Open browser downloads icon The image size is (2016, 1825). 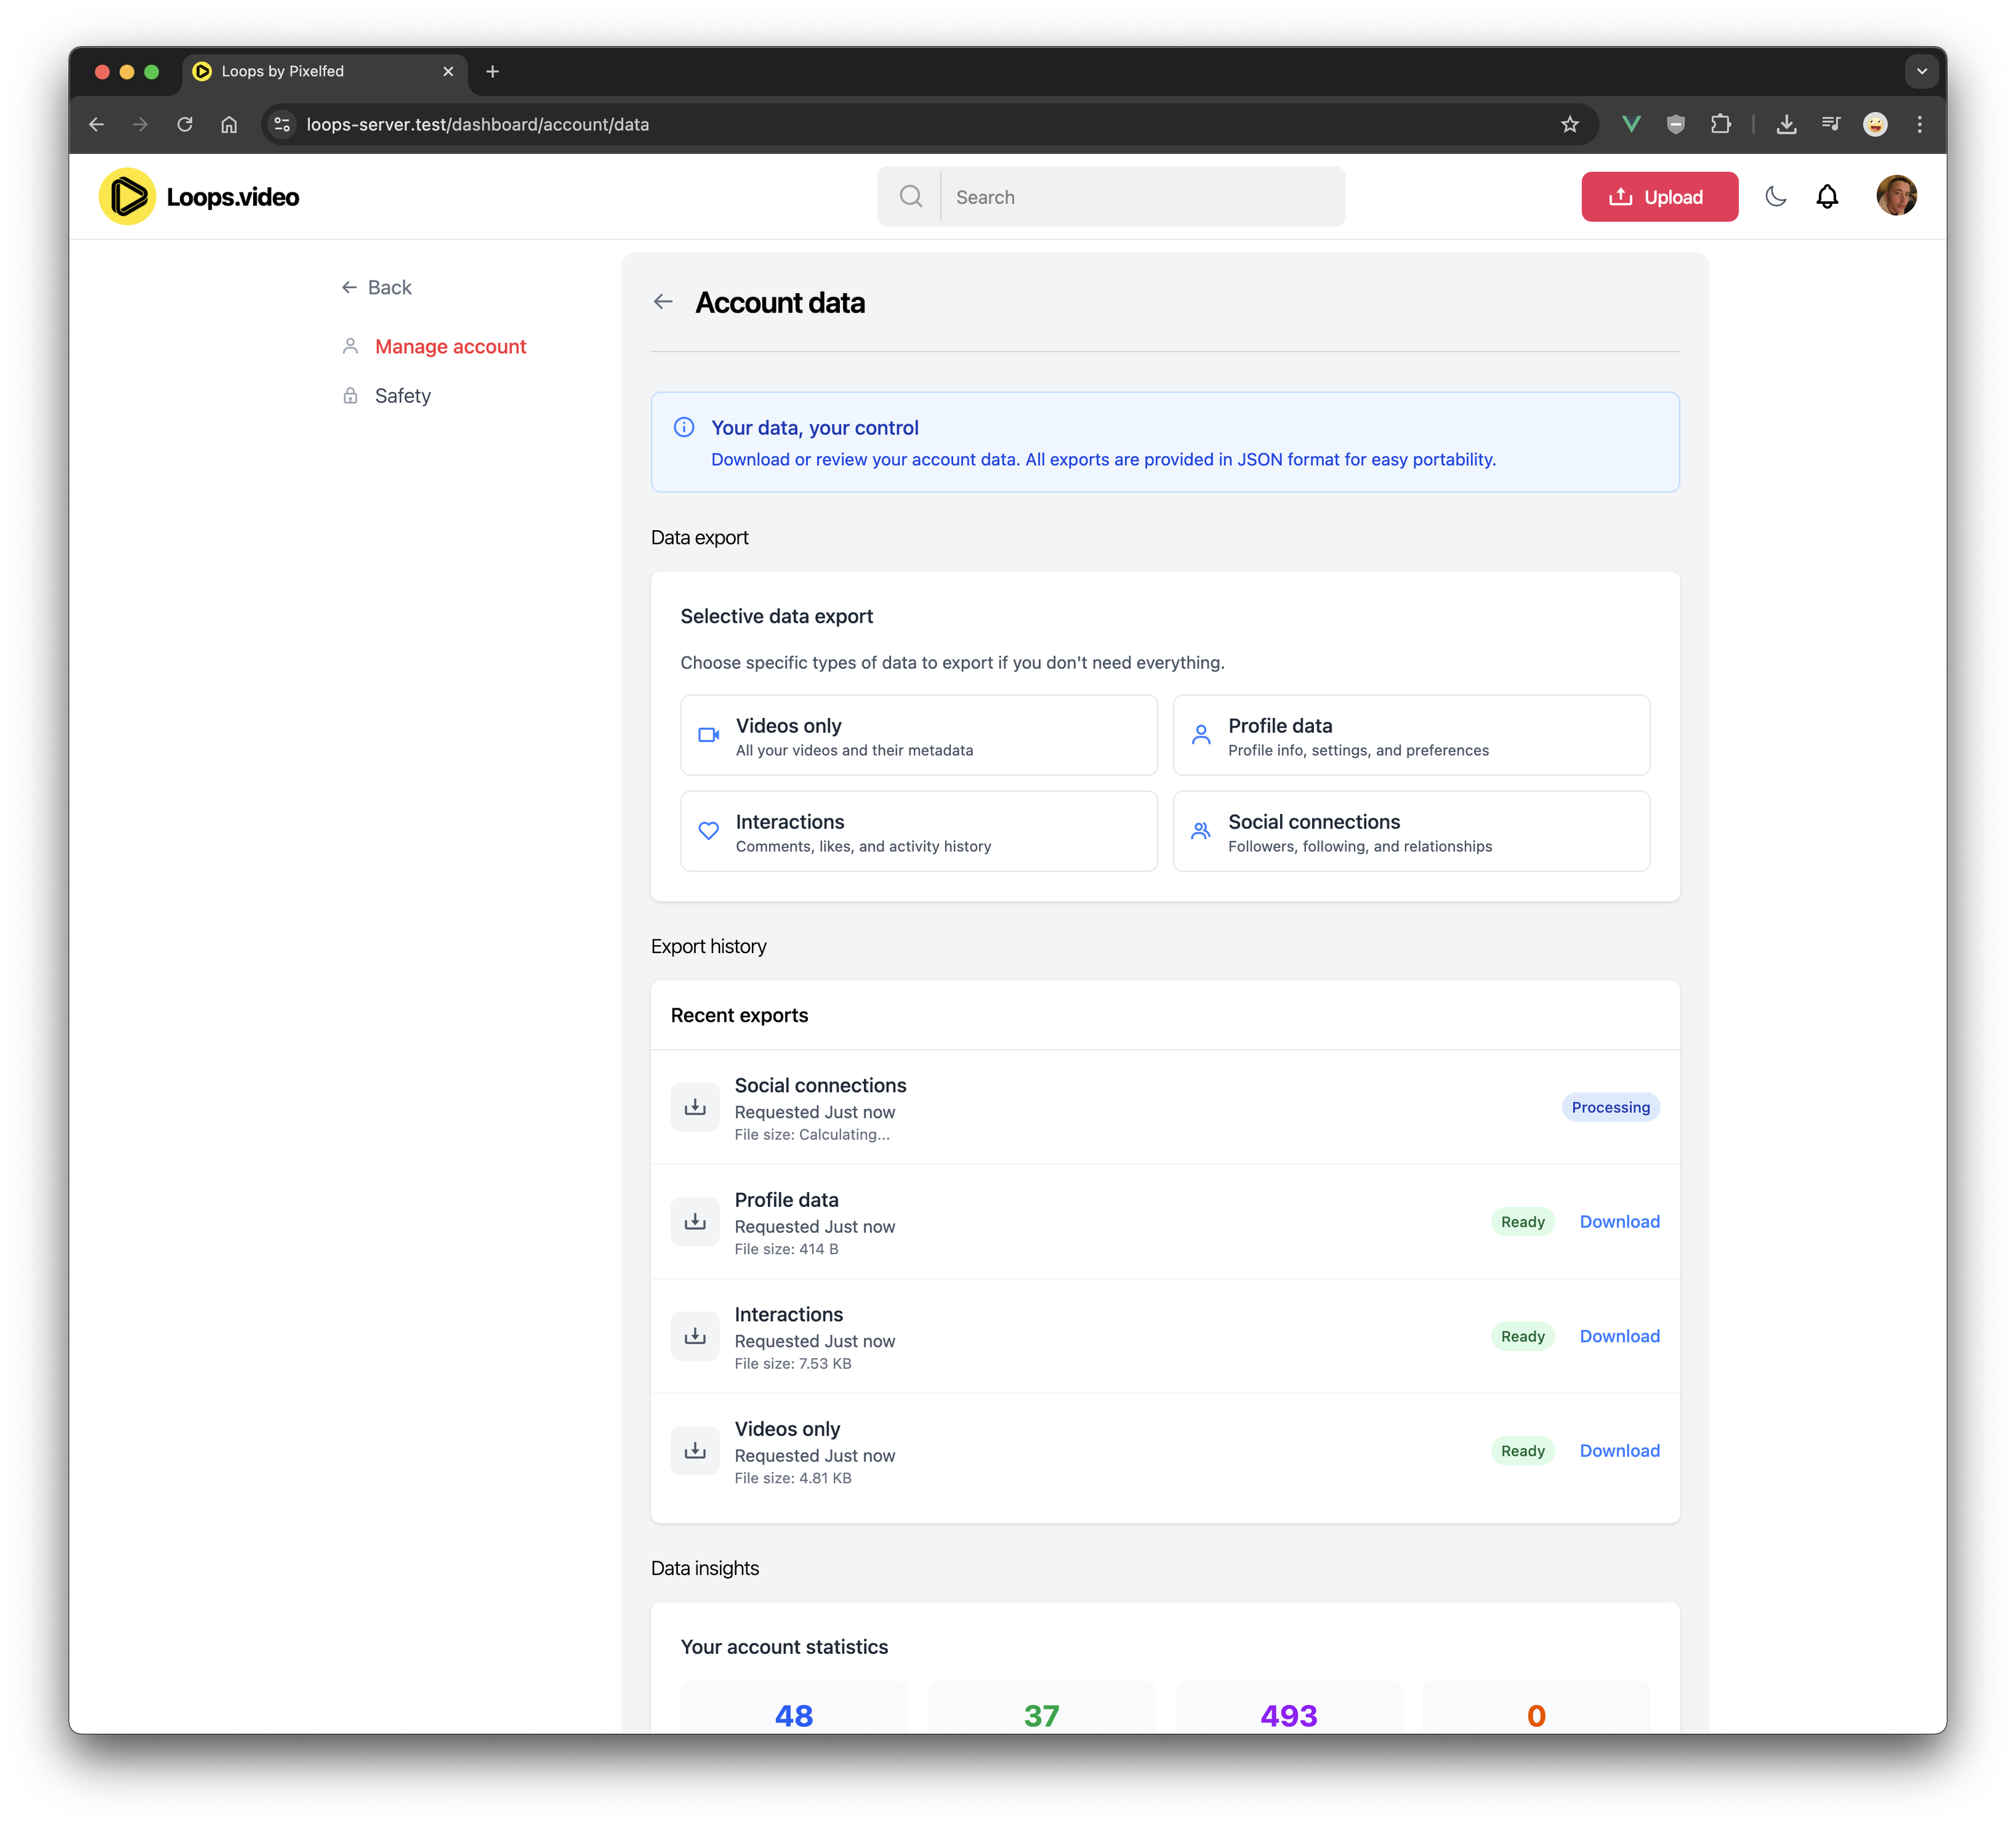pyautogui.click(x=1786, y=125)
